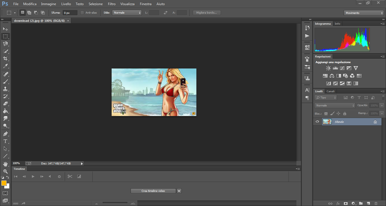Open the Stile dropdown
Viewport: 386px width, 206px height.
127,13
